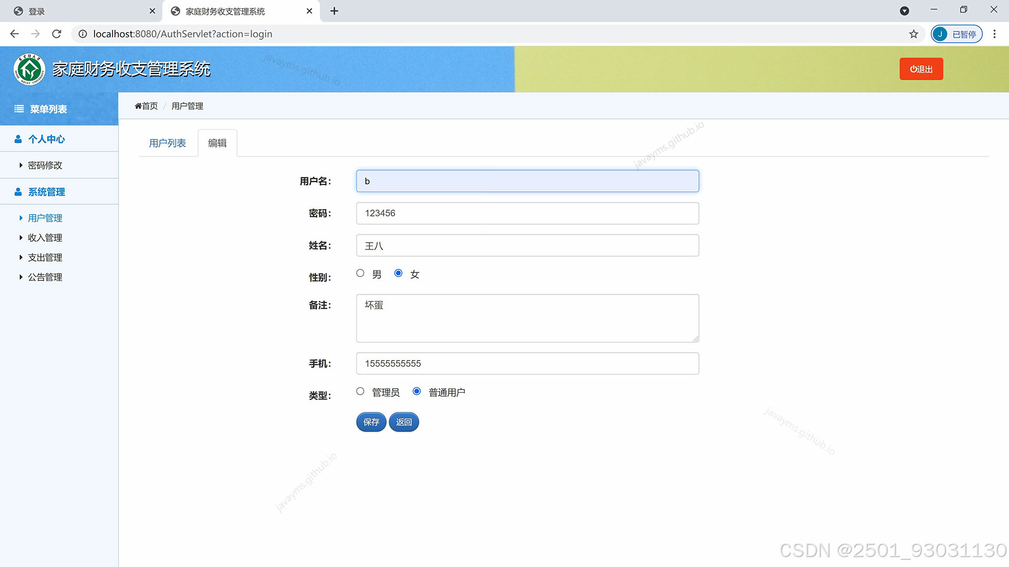This screenshot has width=1009, height=567.
Task: Click the 菜单列表 list icon
Action: (x=19, y=109)
